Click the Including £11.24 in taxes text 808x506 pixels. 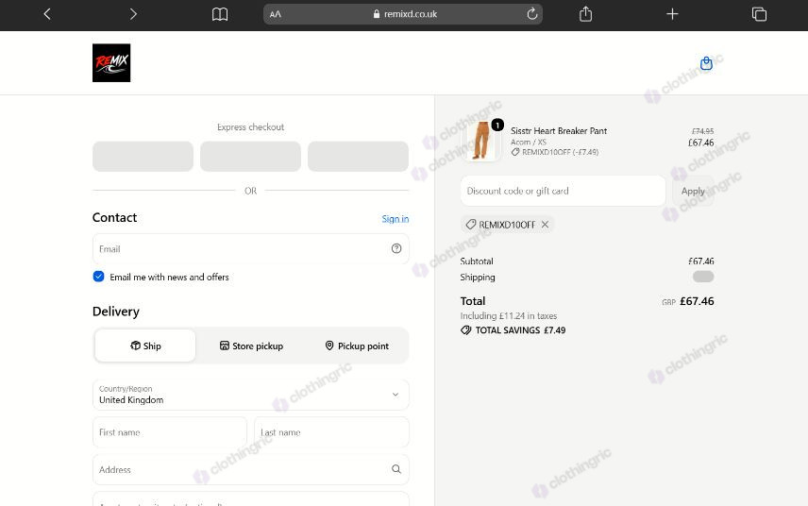point(508,316)
